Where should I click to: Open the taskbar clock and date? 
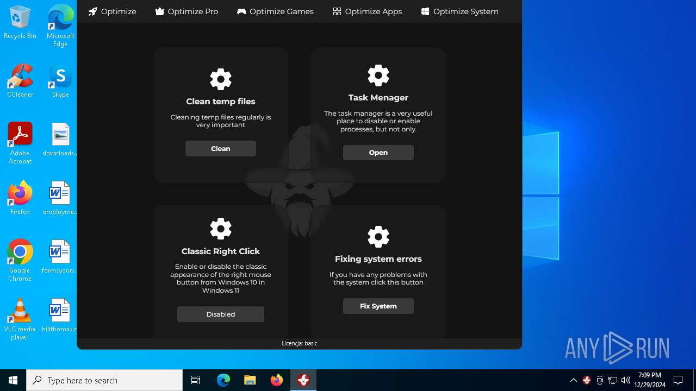coord(650,380)
